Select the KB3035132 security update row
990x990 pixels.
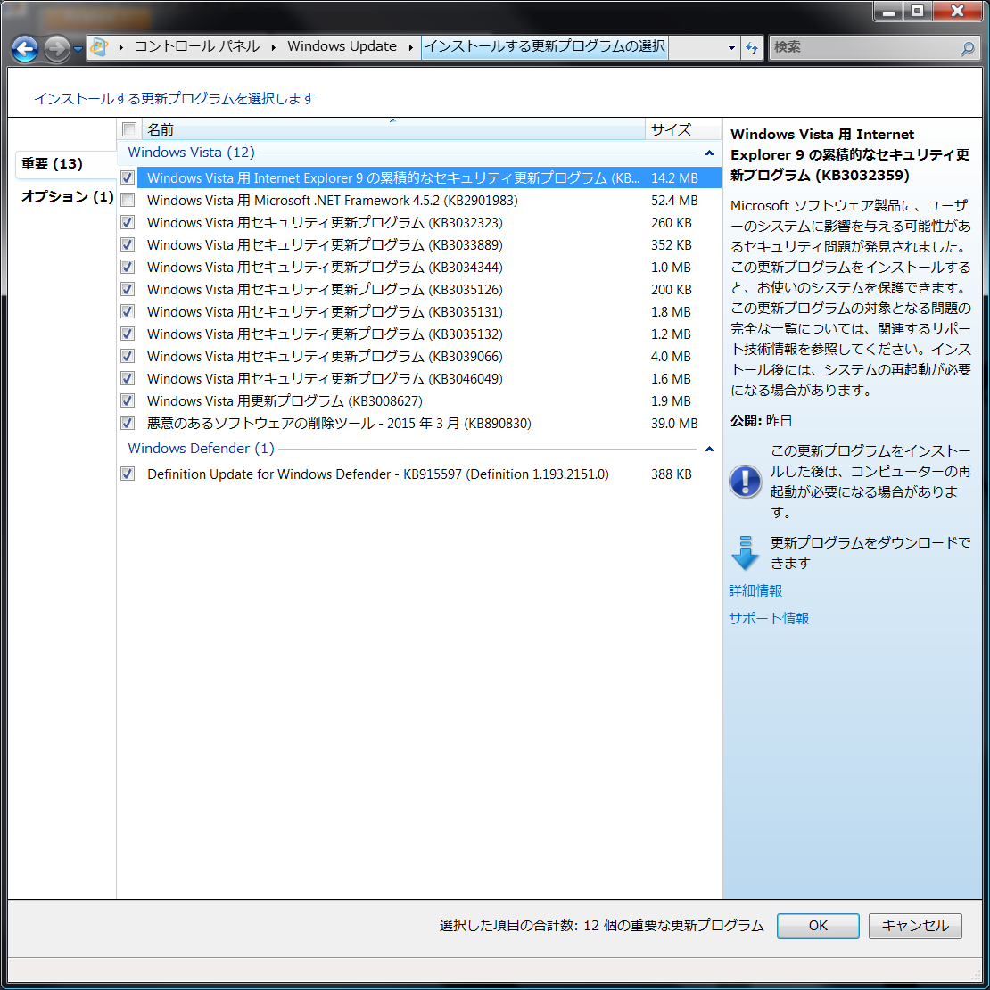point(420,334)
